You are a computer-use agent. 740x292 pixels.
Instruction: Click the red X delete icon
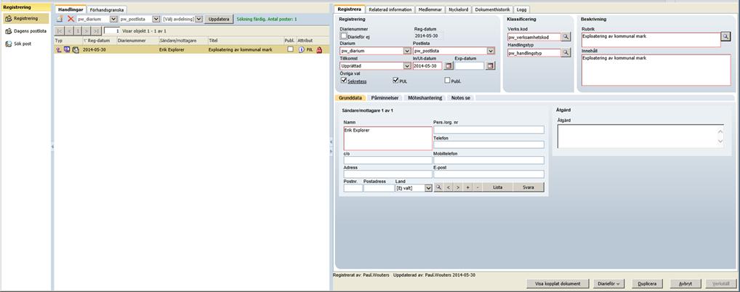pos(71,19)
